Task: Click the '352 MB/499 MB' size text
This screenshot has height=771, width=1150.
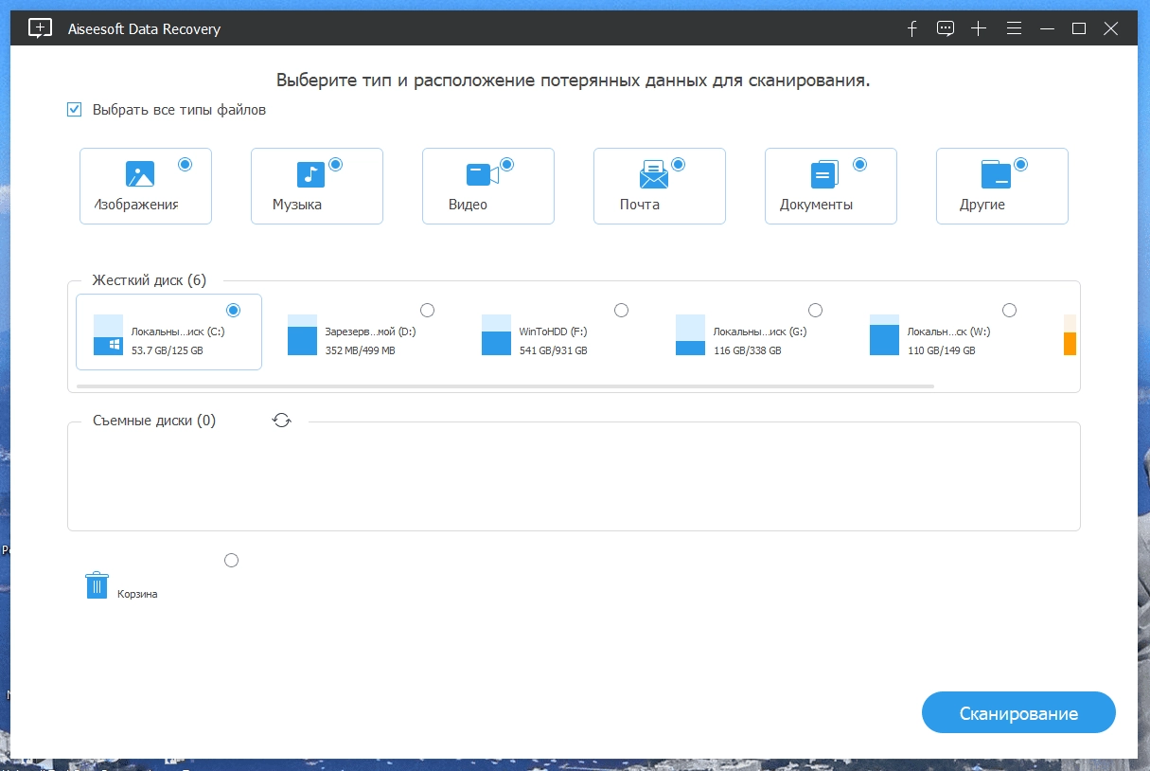Action: 360,350
